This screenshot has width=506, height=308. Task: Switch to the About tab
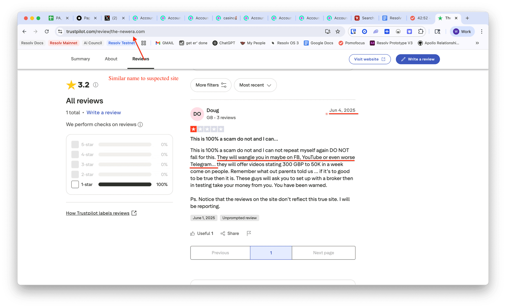click(111, 59)
